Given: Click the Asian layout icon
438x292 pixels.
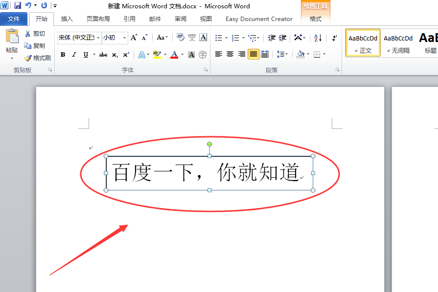Looking at the screenshot, I should (298, 38).
